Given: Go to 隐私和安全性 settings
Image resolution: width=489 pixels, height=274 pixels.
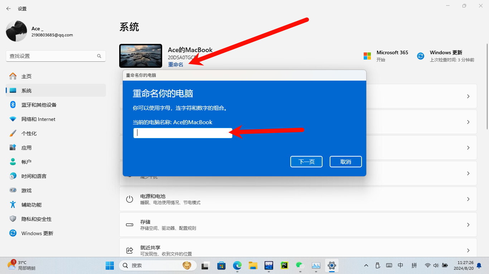Looking at the screenshot, I should coord(36,219).
